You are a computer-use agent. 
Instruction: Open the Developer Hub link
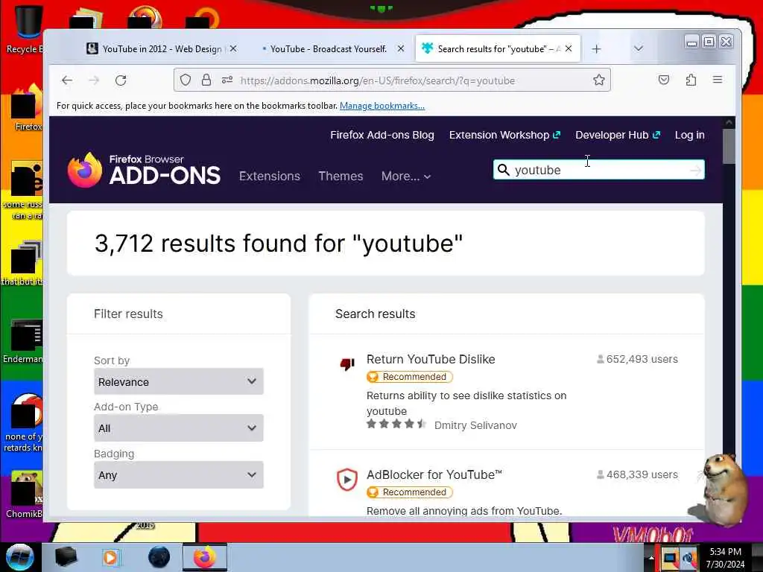coord(618,136)
